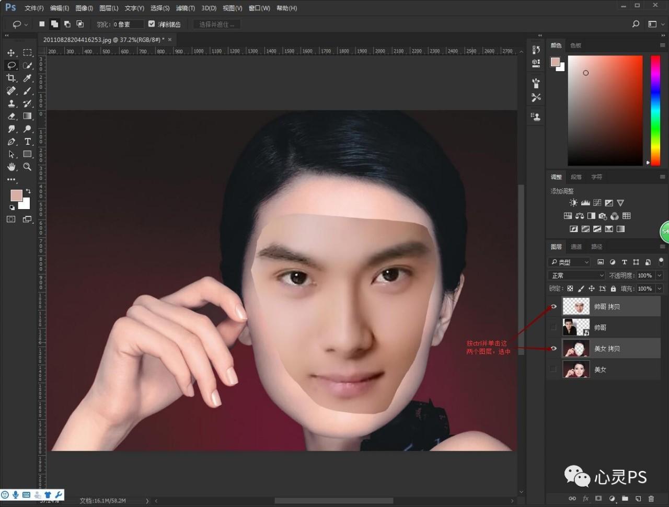The image size is (669, 507).
Task: Disable the 消除锯齿 checkbox
Action: pyautogui.click(x=152, y=24)
